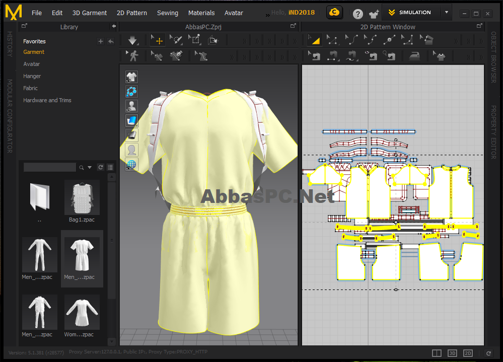The height and width of the screenshot is (362, 503).
Task: Open Avatar in Favorites list
Action: [31, 64]
